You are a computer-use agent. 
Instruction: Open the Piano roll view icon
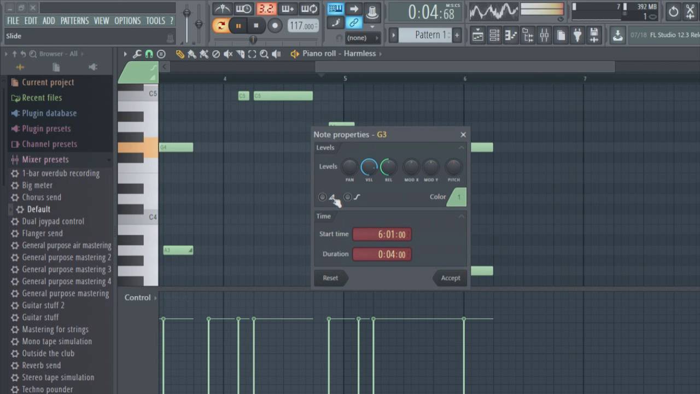coord(511,36)
